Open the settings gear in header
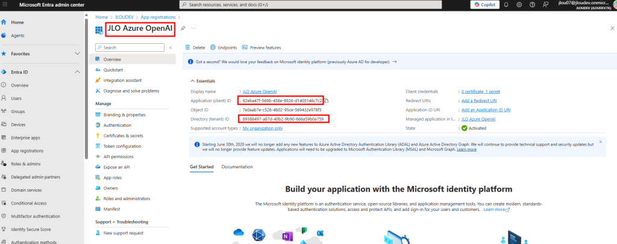 click(519, 4)
